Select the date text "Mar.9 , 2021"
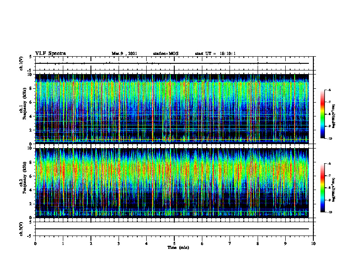Screen dimensions: 353x273 pos(124,54)
